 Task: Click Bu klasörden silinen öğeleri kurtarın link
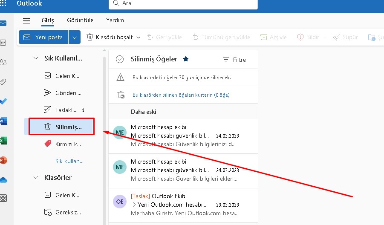pos(181,95)
